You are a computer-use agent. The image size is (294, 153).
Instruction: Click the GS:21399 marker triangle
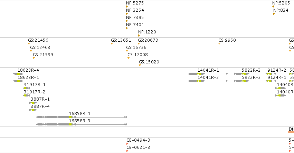point(34,58)
